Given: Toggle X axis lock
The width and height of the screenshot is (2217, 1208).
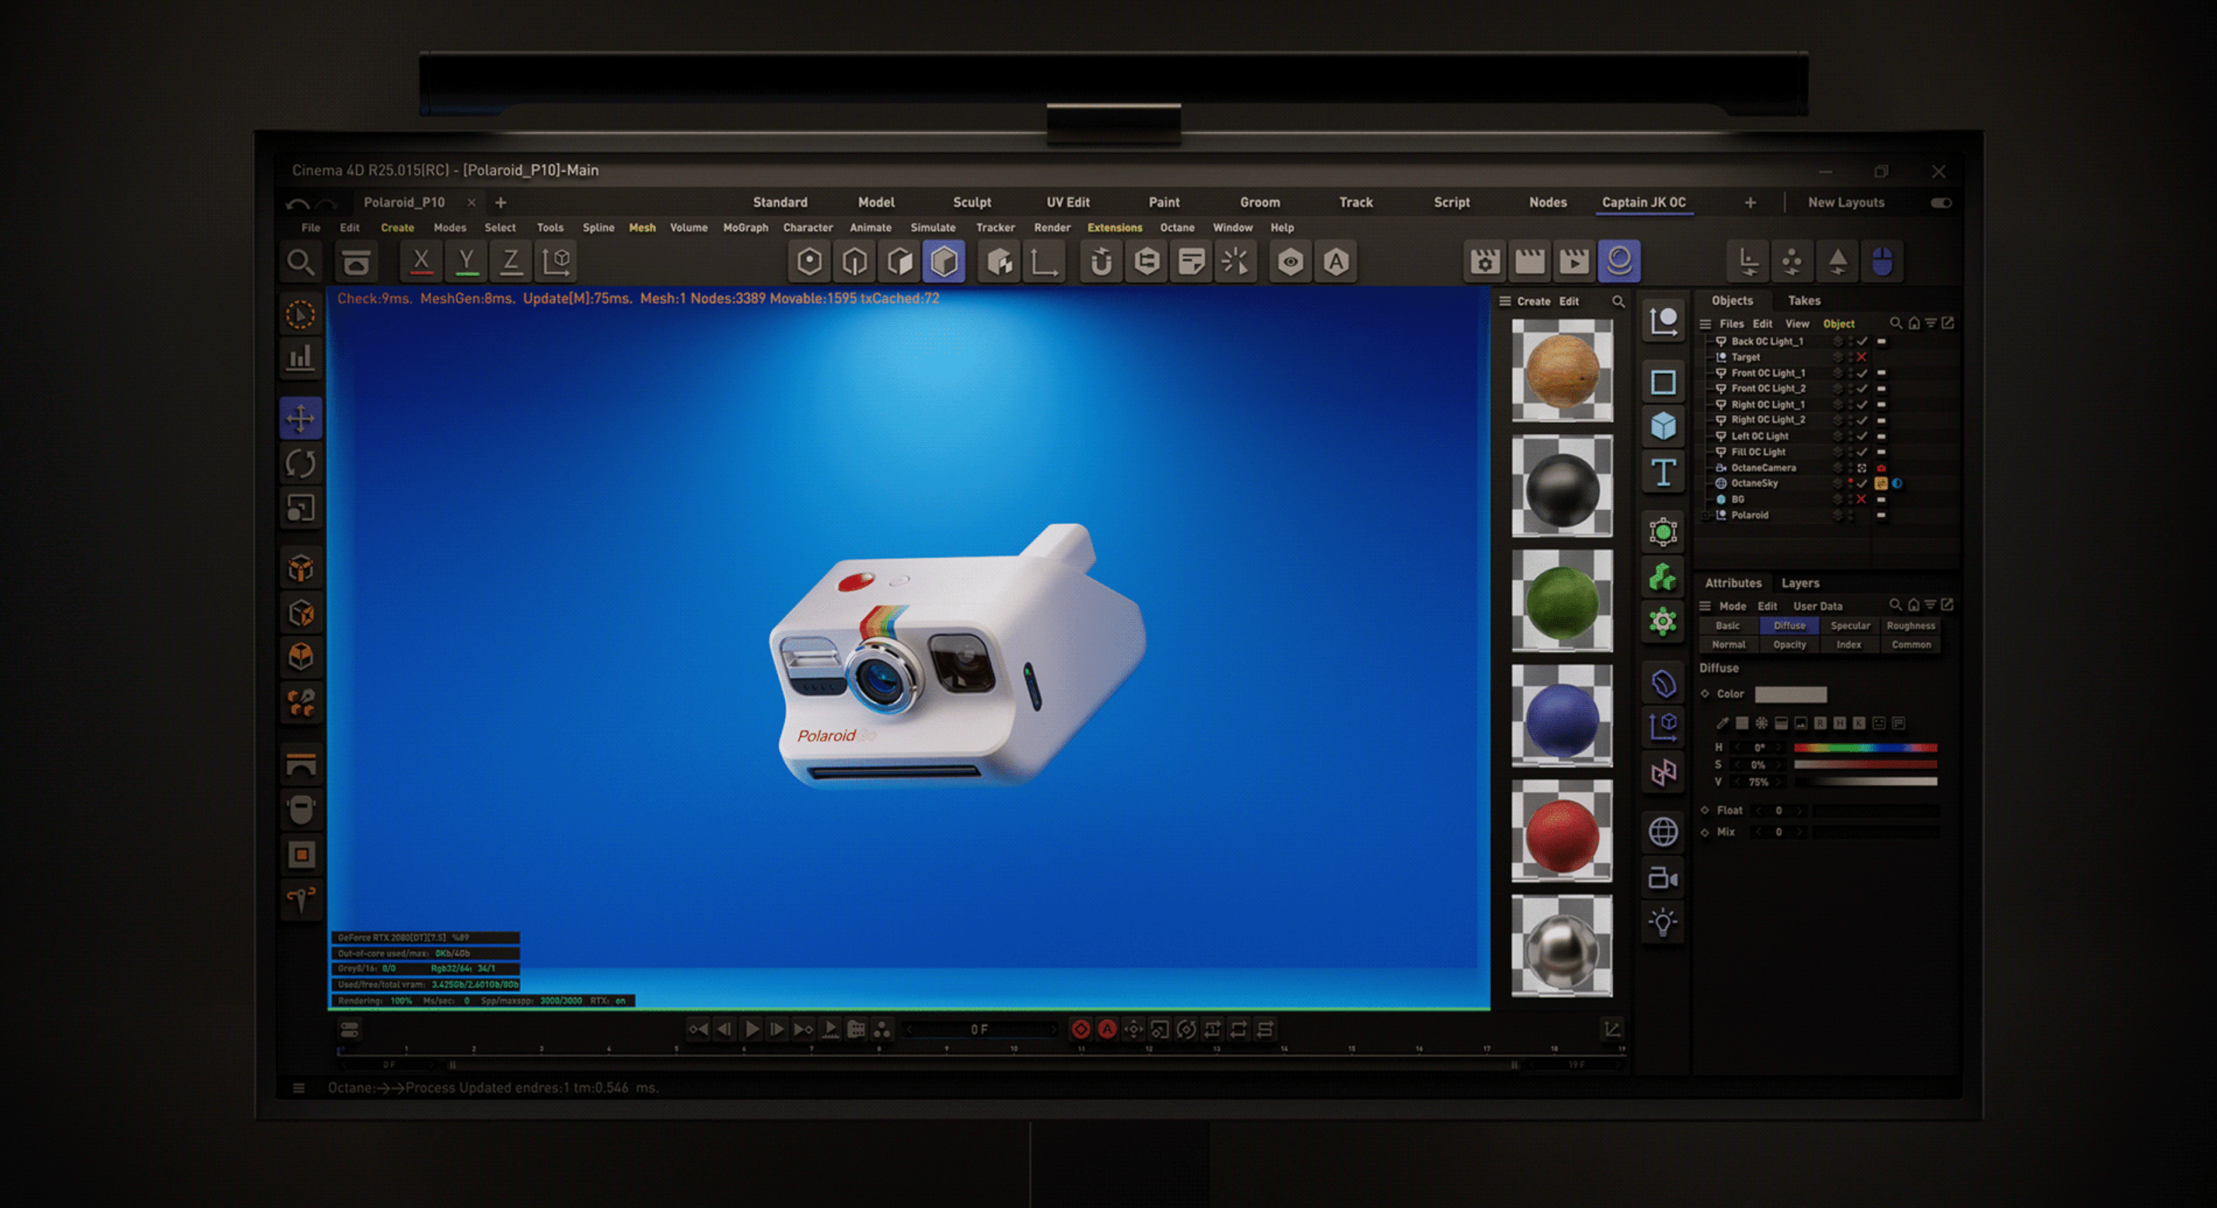Looking at the screenshot, I should 421,261.
